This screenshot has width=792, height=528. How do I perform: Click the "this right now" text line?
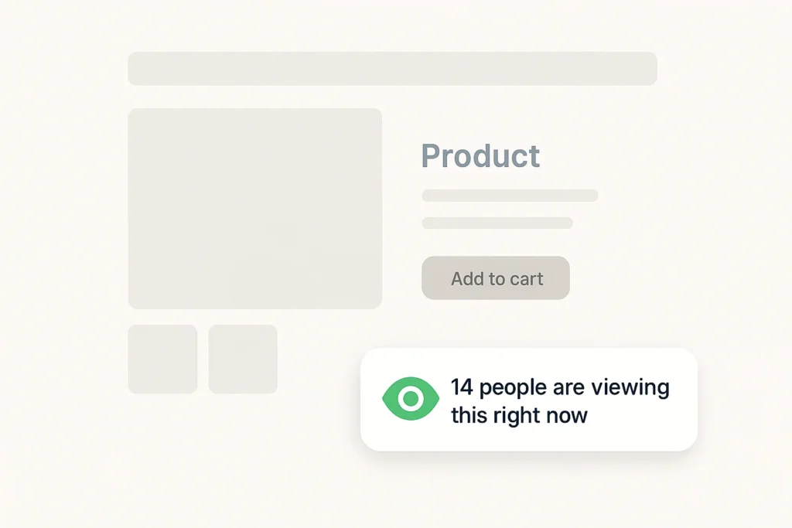point(519,415)
